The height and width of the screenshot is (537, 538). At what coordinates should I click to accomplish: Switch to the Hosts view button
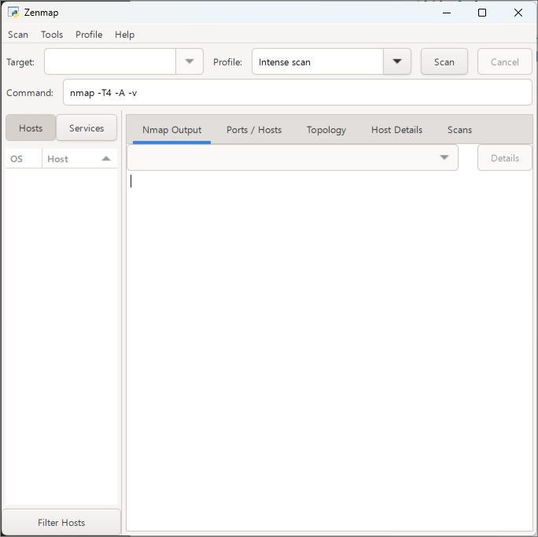pyautogui.click(x=31, y=128)
